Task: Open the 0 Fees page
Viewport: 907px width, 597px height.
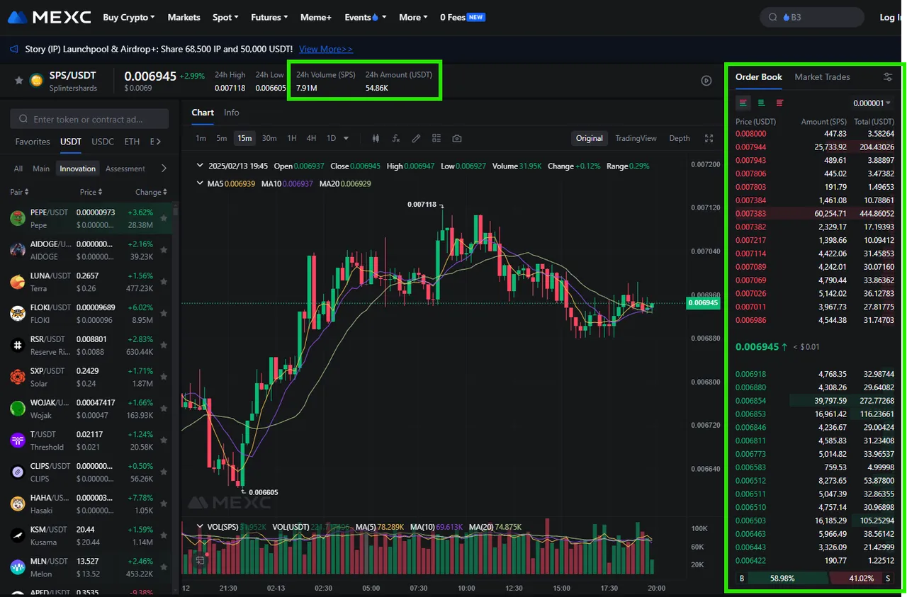Action: coord(463,17)
